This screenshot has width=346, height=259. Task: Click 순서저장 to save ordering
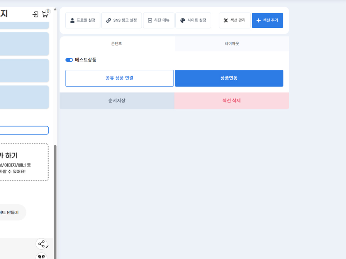[117, 100]
